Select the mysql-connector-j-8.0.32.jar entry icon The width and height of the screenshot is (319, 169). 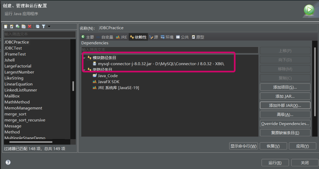pyautogui.click(x=95, y=64)
